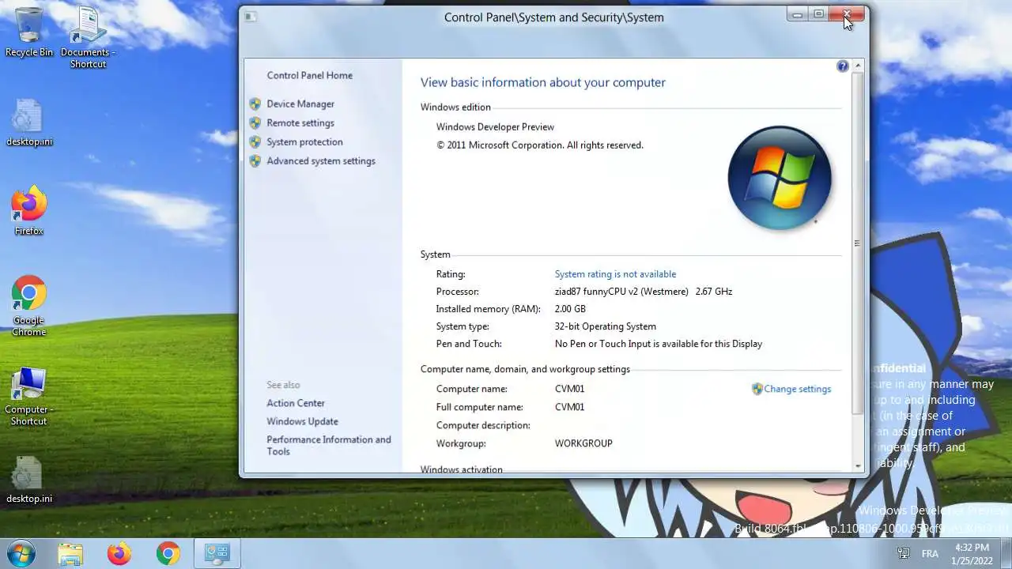This screenshot has height=569, width=1012.
Task: Click the Firefox taskbar icon
Action: click(119, 553)
